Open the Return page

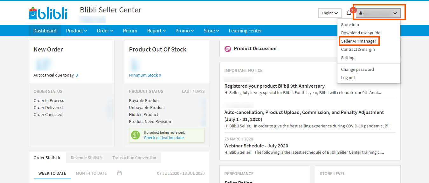coord(130,31)
